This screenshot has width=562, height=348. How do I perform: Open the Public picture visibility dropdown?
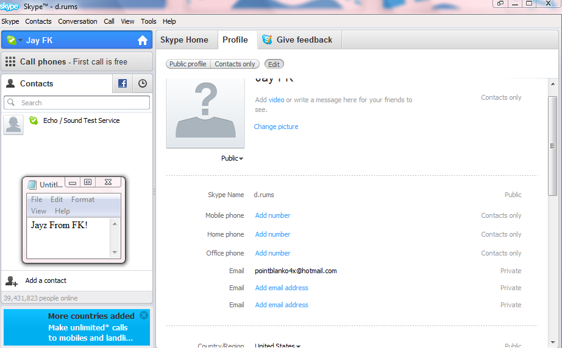click(232, 158)
